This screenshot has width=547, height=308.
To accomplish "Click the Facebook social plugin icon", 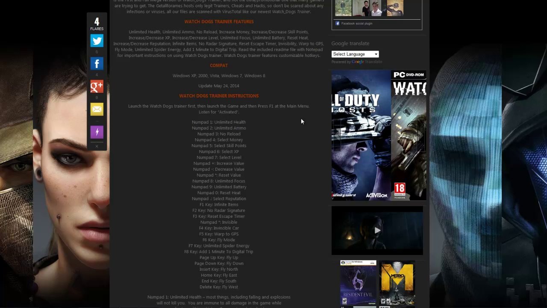I will [x=337, y=24].
